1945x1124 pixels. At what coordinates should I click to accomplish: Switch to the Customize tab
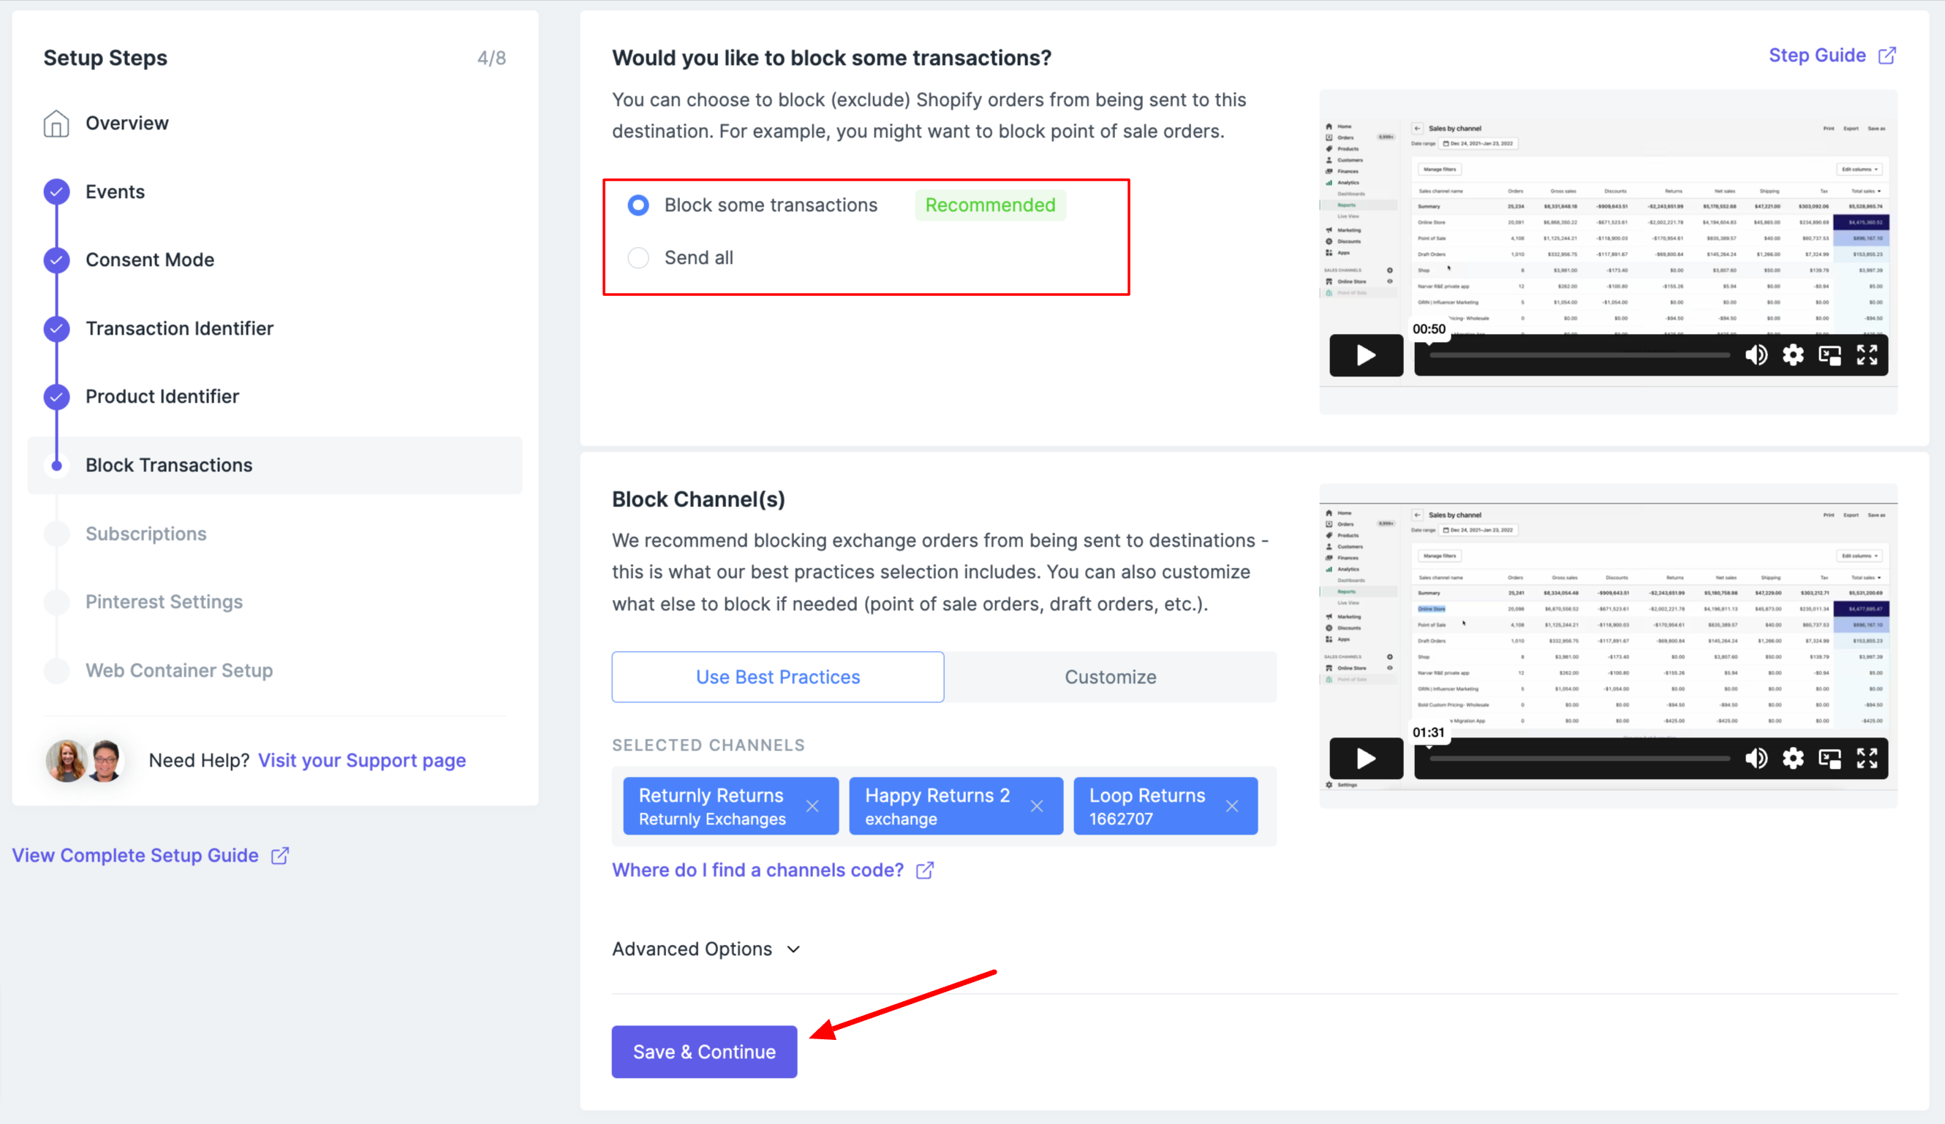1110,677
